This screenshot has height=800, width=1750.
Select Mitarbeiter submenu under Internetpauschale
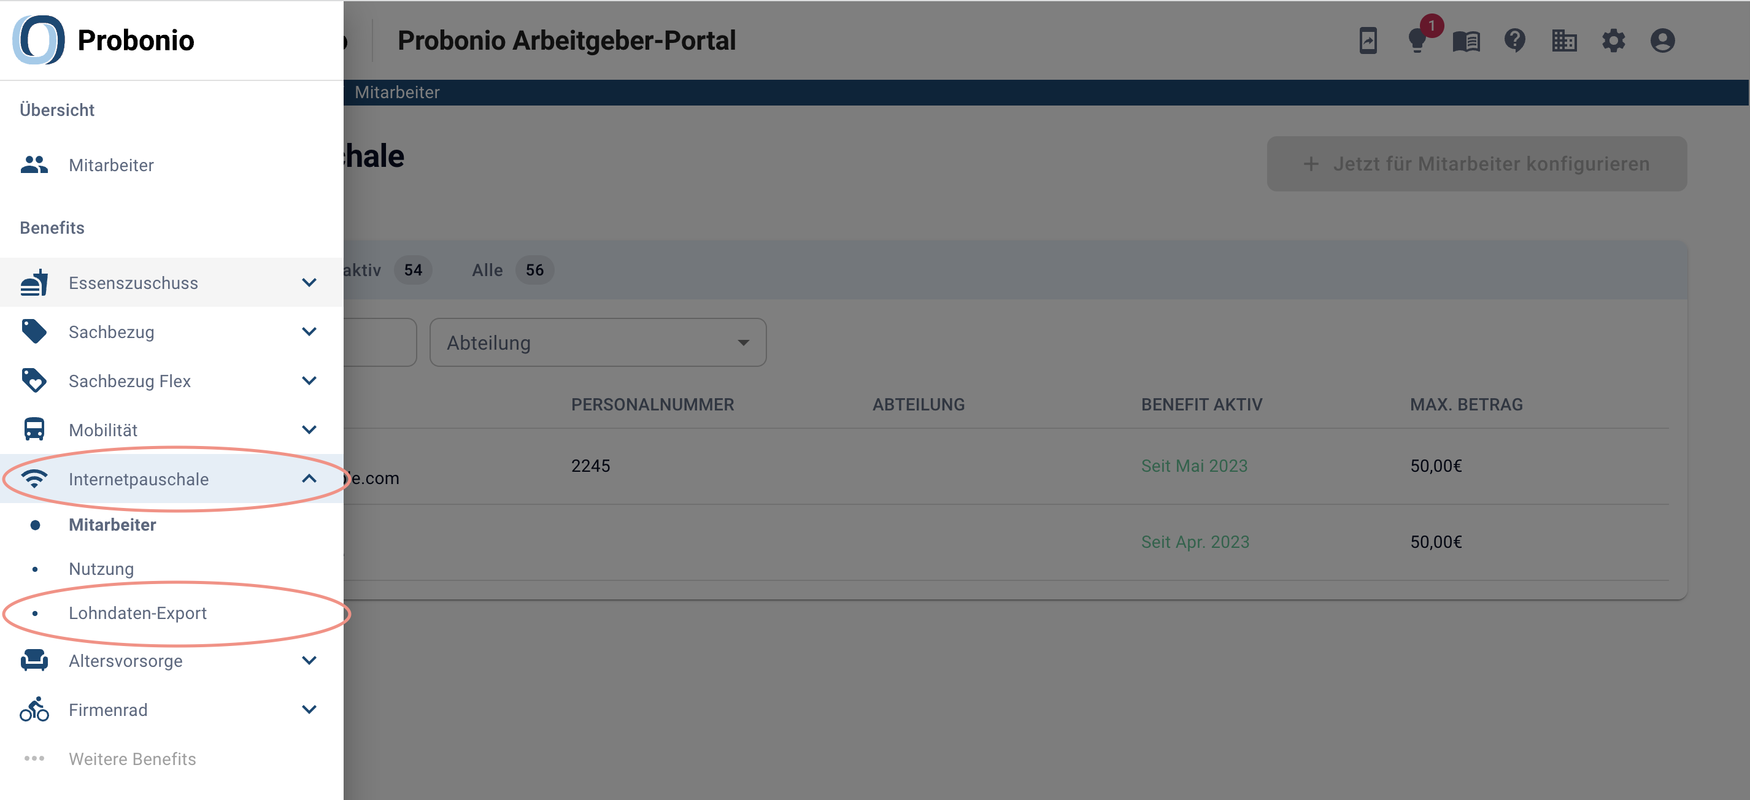(112, 525)
